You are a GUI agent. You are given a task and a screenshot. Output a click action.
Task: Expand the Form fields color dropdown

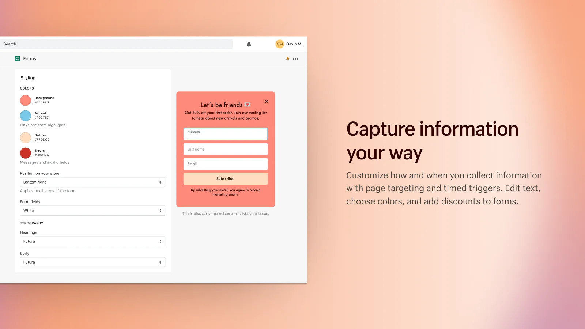pos(92,210)
